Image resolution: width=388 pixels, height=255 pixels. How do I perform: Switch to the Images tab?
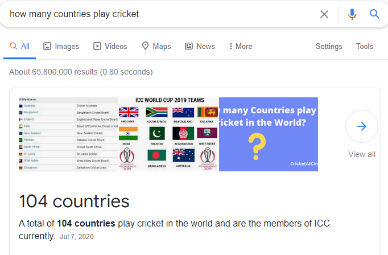61,46
